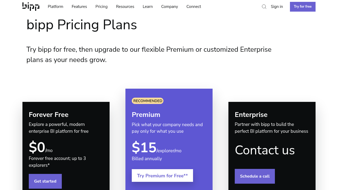Click the Sign in link
The image size is (338, 190).
point(277,7)
